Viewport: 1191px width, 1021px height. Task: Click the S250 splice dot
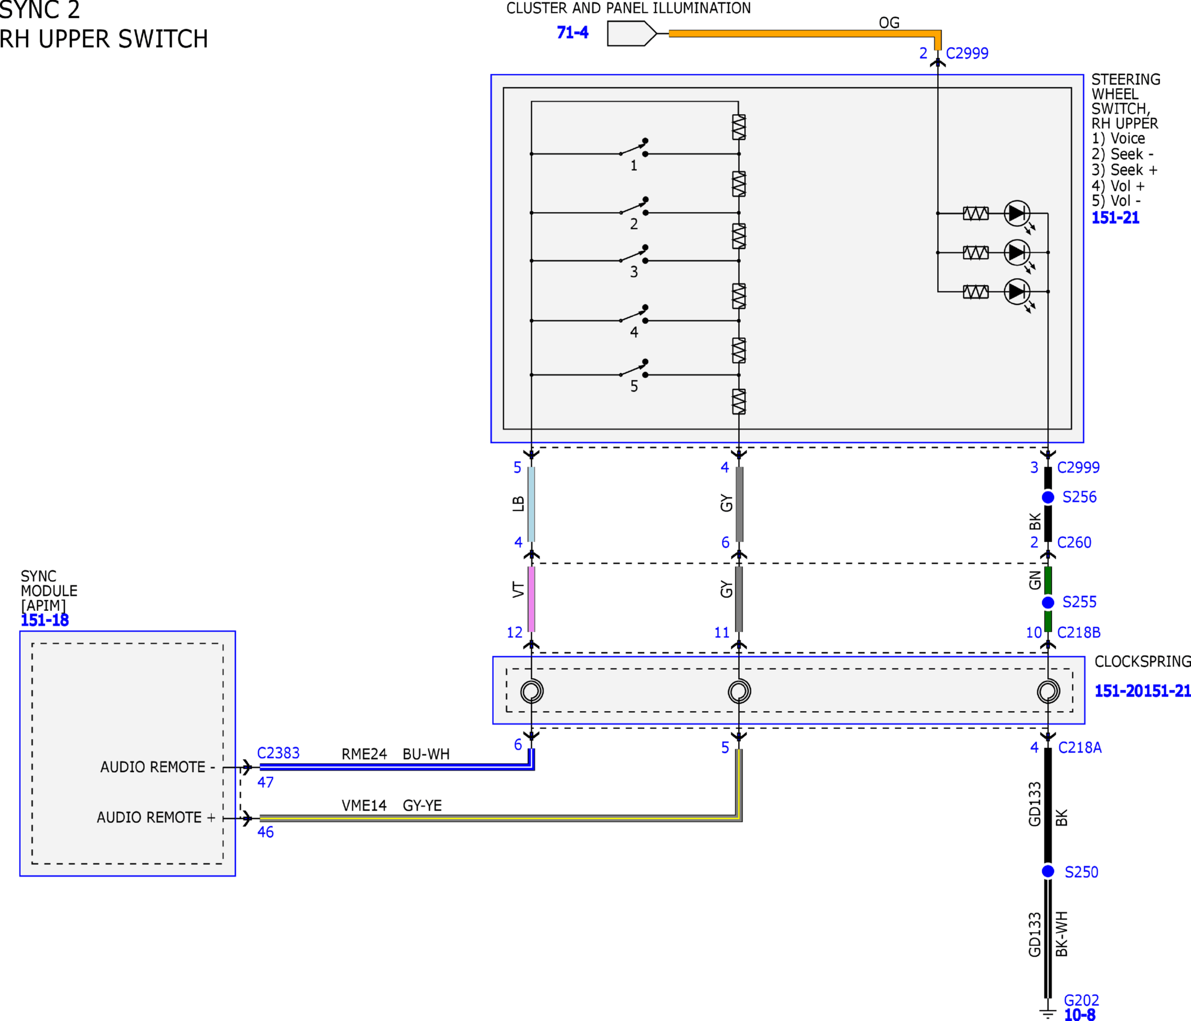click(x=1048, y=872)
